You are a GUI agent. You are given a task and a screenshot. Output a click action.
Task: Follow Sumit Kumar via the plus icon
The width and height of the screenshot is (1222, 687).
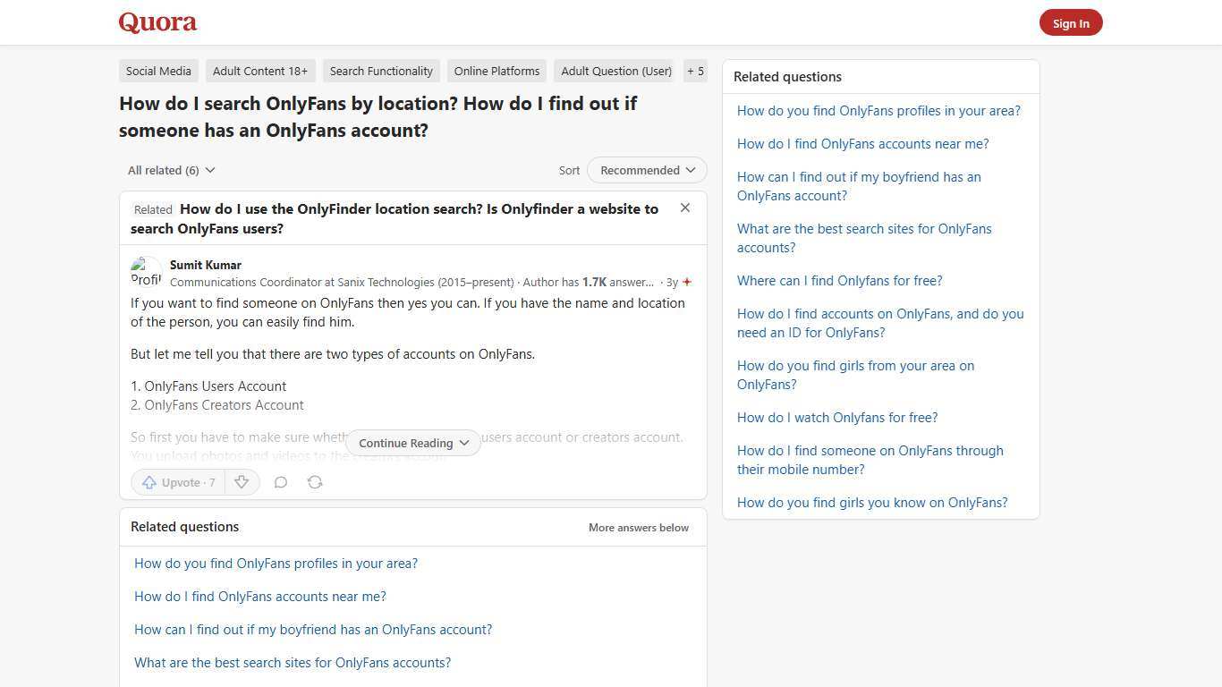(x=687, y=281)
